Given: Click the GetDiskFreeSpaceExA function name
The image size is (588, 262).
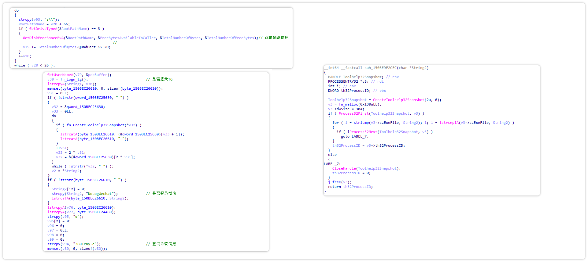Looking at the screenshot, I should 43,38.
